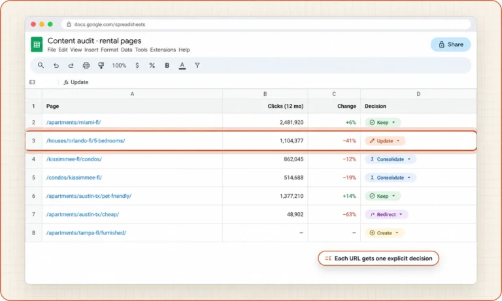Open the View menu

coord(76,50)
